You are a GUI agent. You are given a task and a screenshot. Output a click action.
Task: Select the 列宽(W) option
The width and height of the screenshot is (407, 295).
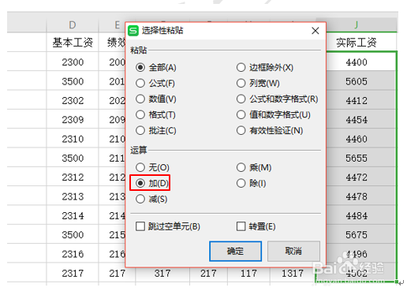(x=258, y=84)
